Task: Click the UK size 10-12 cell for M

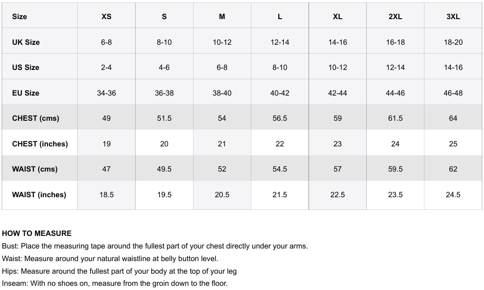Action: 222,42
